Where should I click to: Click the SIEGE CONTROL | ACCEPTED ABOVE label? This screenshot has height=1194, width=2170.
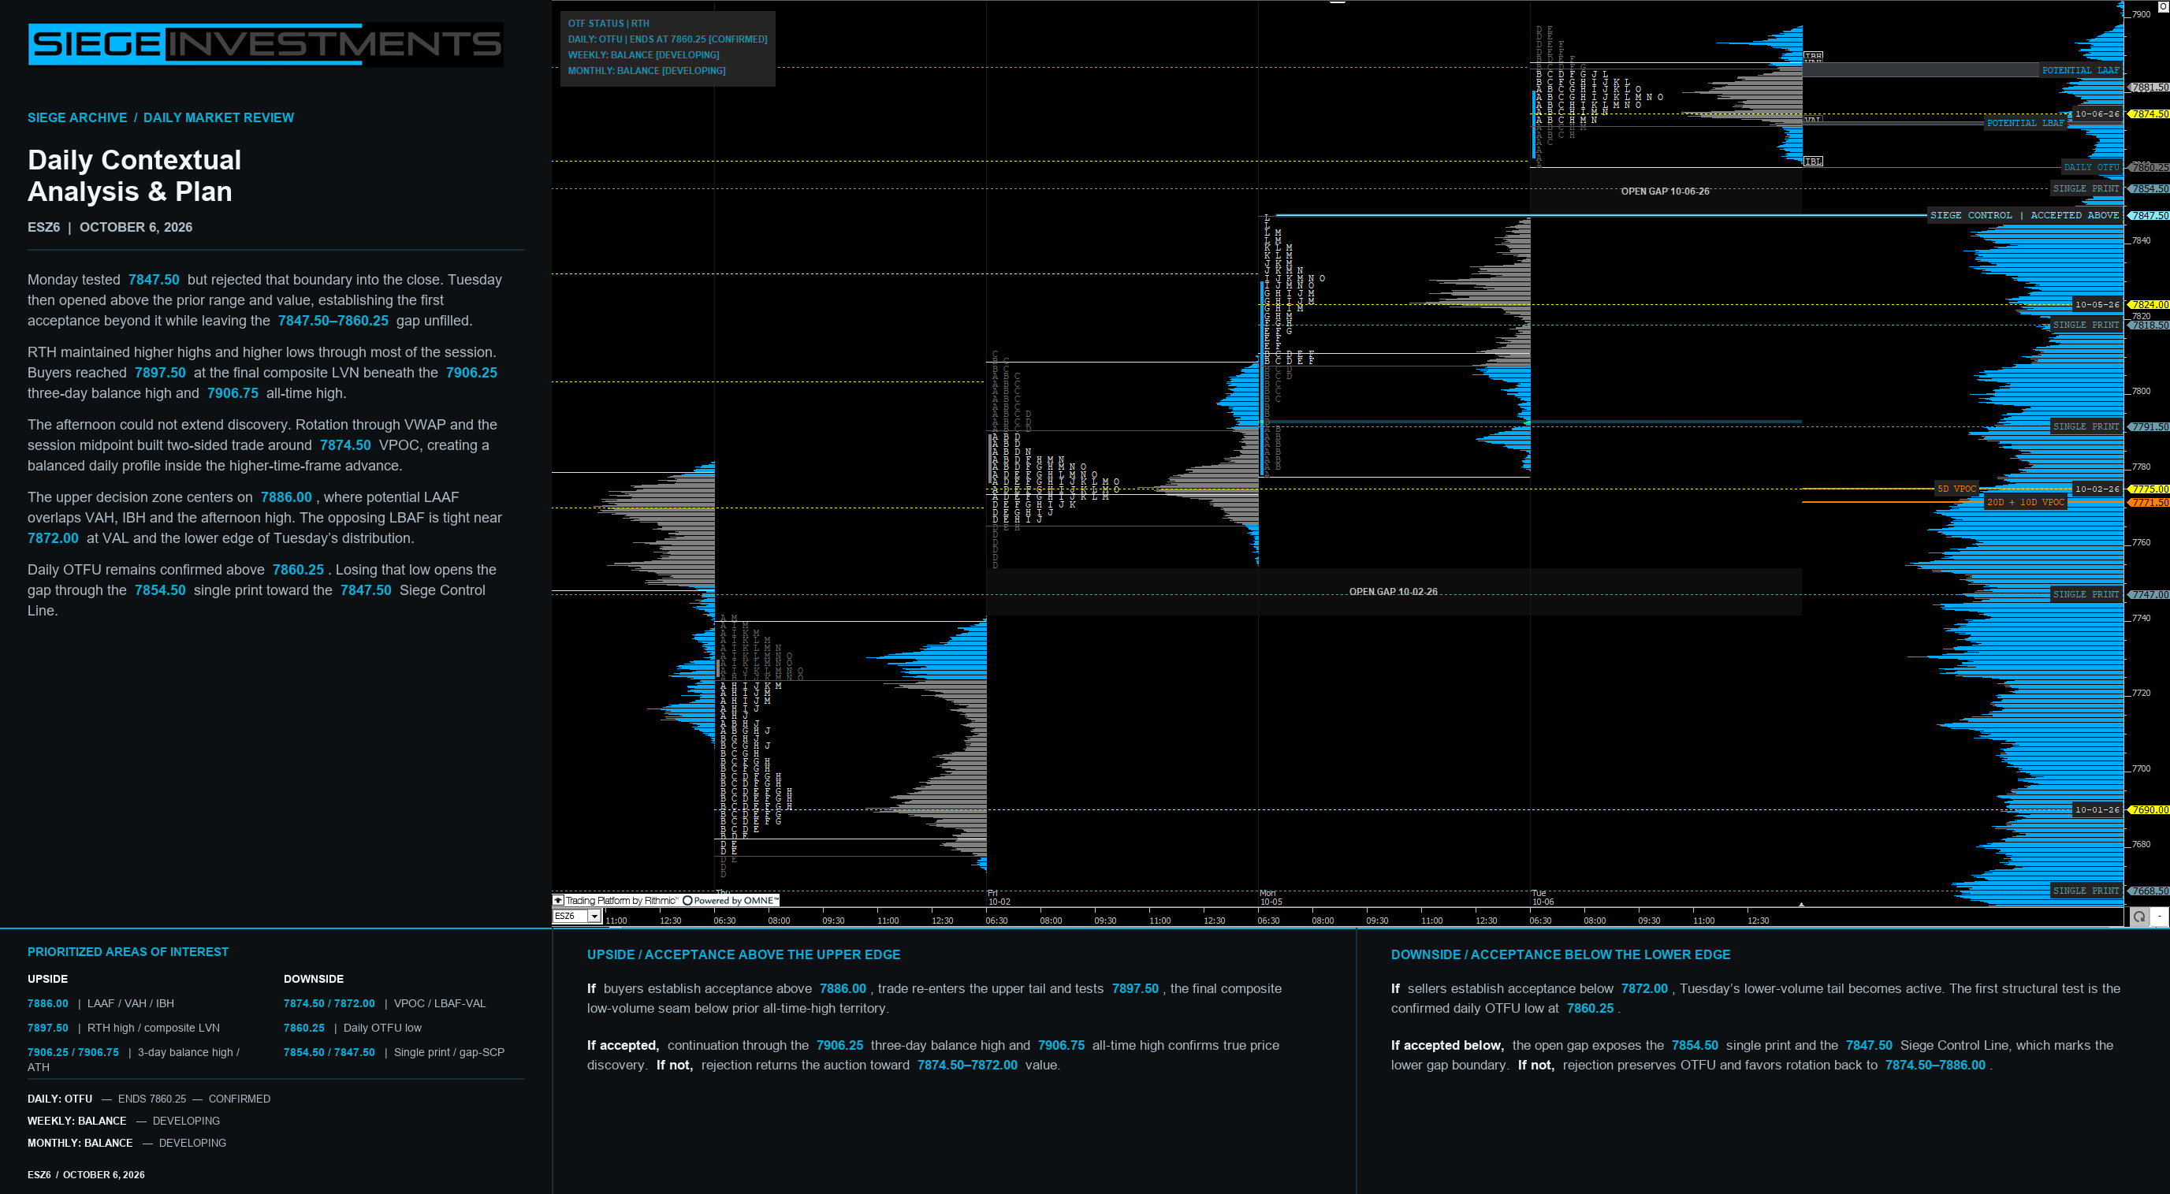[x=2023, y=216]
